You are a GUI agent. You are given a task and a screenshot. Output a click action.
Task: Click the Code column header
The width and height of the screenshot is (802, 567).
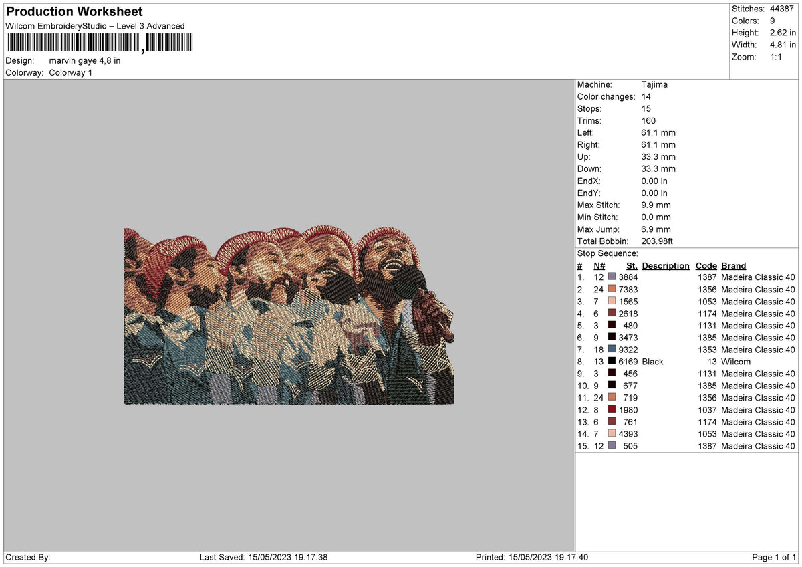coord(706,265)
